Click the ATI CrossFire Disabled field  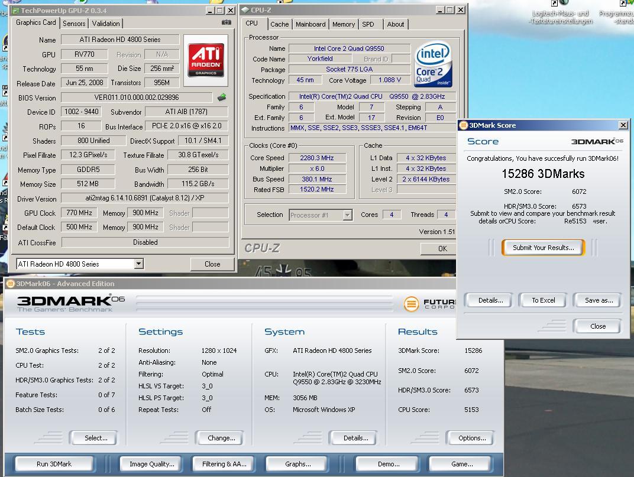click(x=145, y=242)
